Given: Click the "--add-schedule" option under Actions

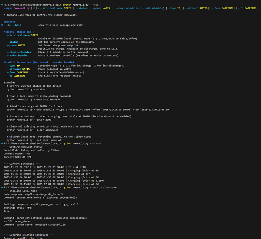Looking at the screenshot, I should click(x=17, y=55).
